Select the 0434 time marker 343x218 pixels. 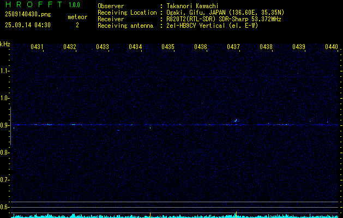135,47
